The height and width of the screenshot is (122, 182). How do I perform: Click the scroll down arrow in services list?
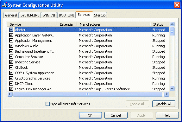172,89
